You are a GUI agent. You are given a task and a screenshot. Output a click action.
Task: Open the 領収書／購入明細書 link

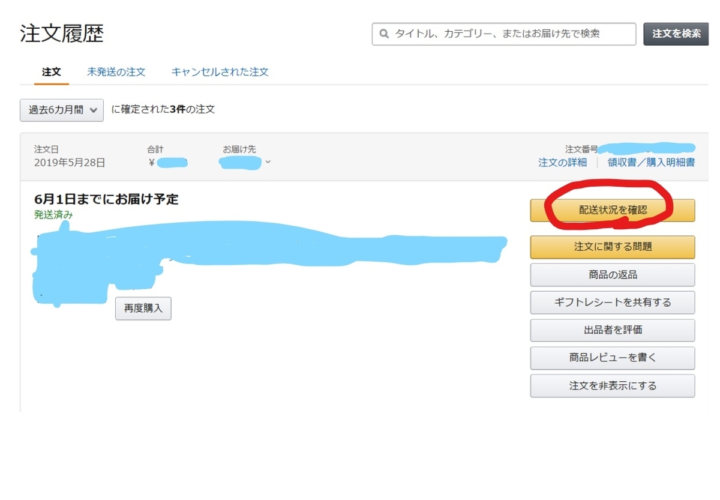tap(651, 162)
